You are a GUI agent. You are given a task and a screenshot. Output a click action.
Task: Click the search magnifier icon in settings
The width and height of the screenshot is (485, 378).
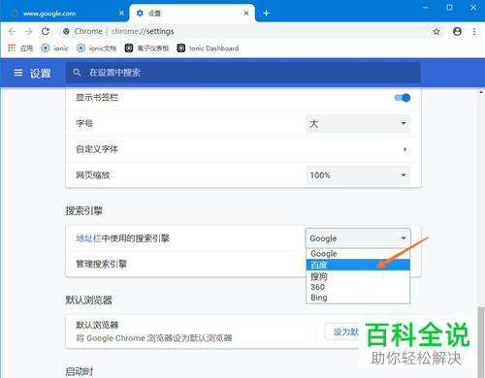[x=77, y=73]
